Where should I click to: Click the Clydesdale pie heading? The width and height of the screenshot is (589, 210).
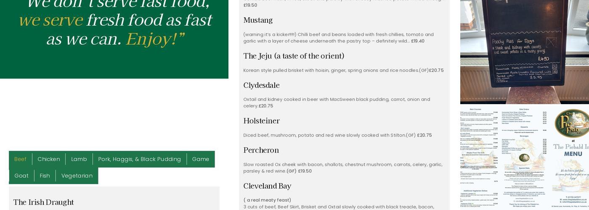coord(261,85)
